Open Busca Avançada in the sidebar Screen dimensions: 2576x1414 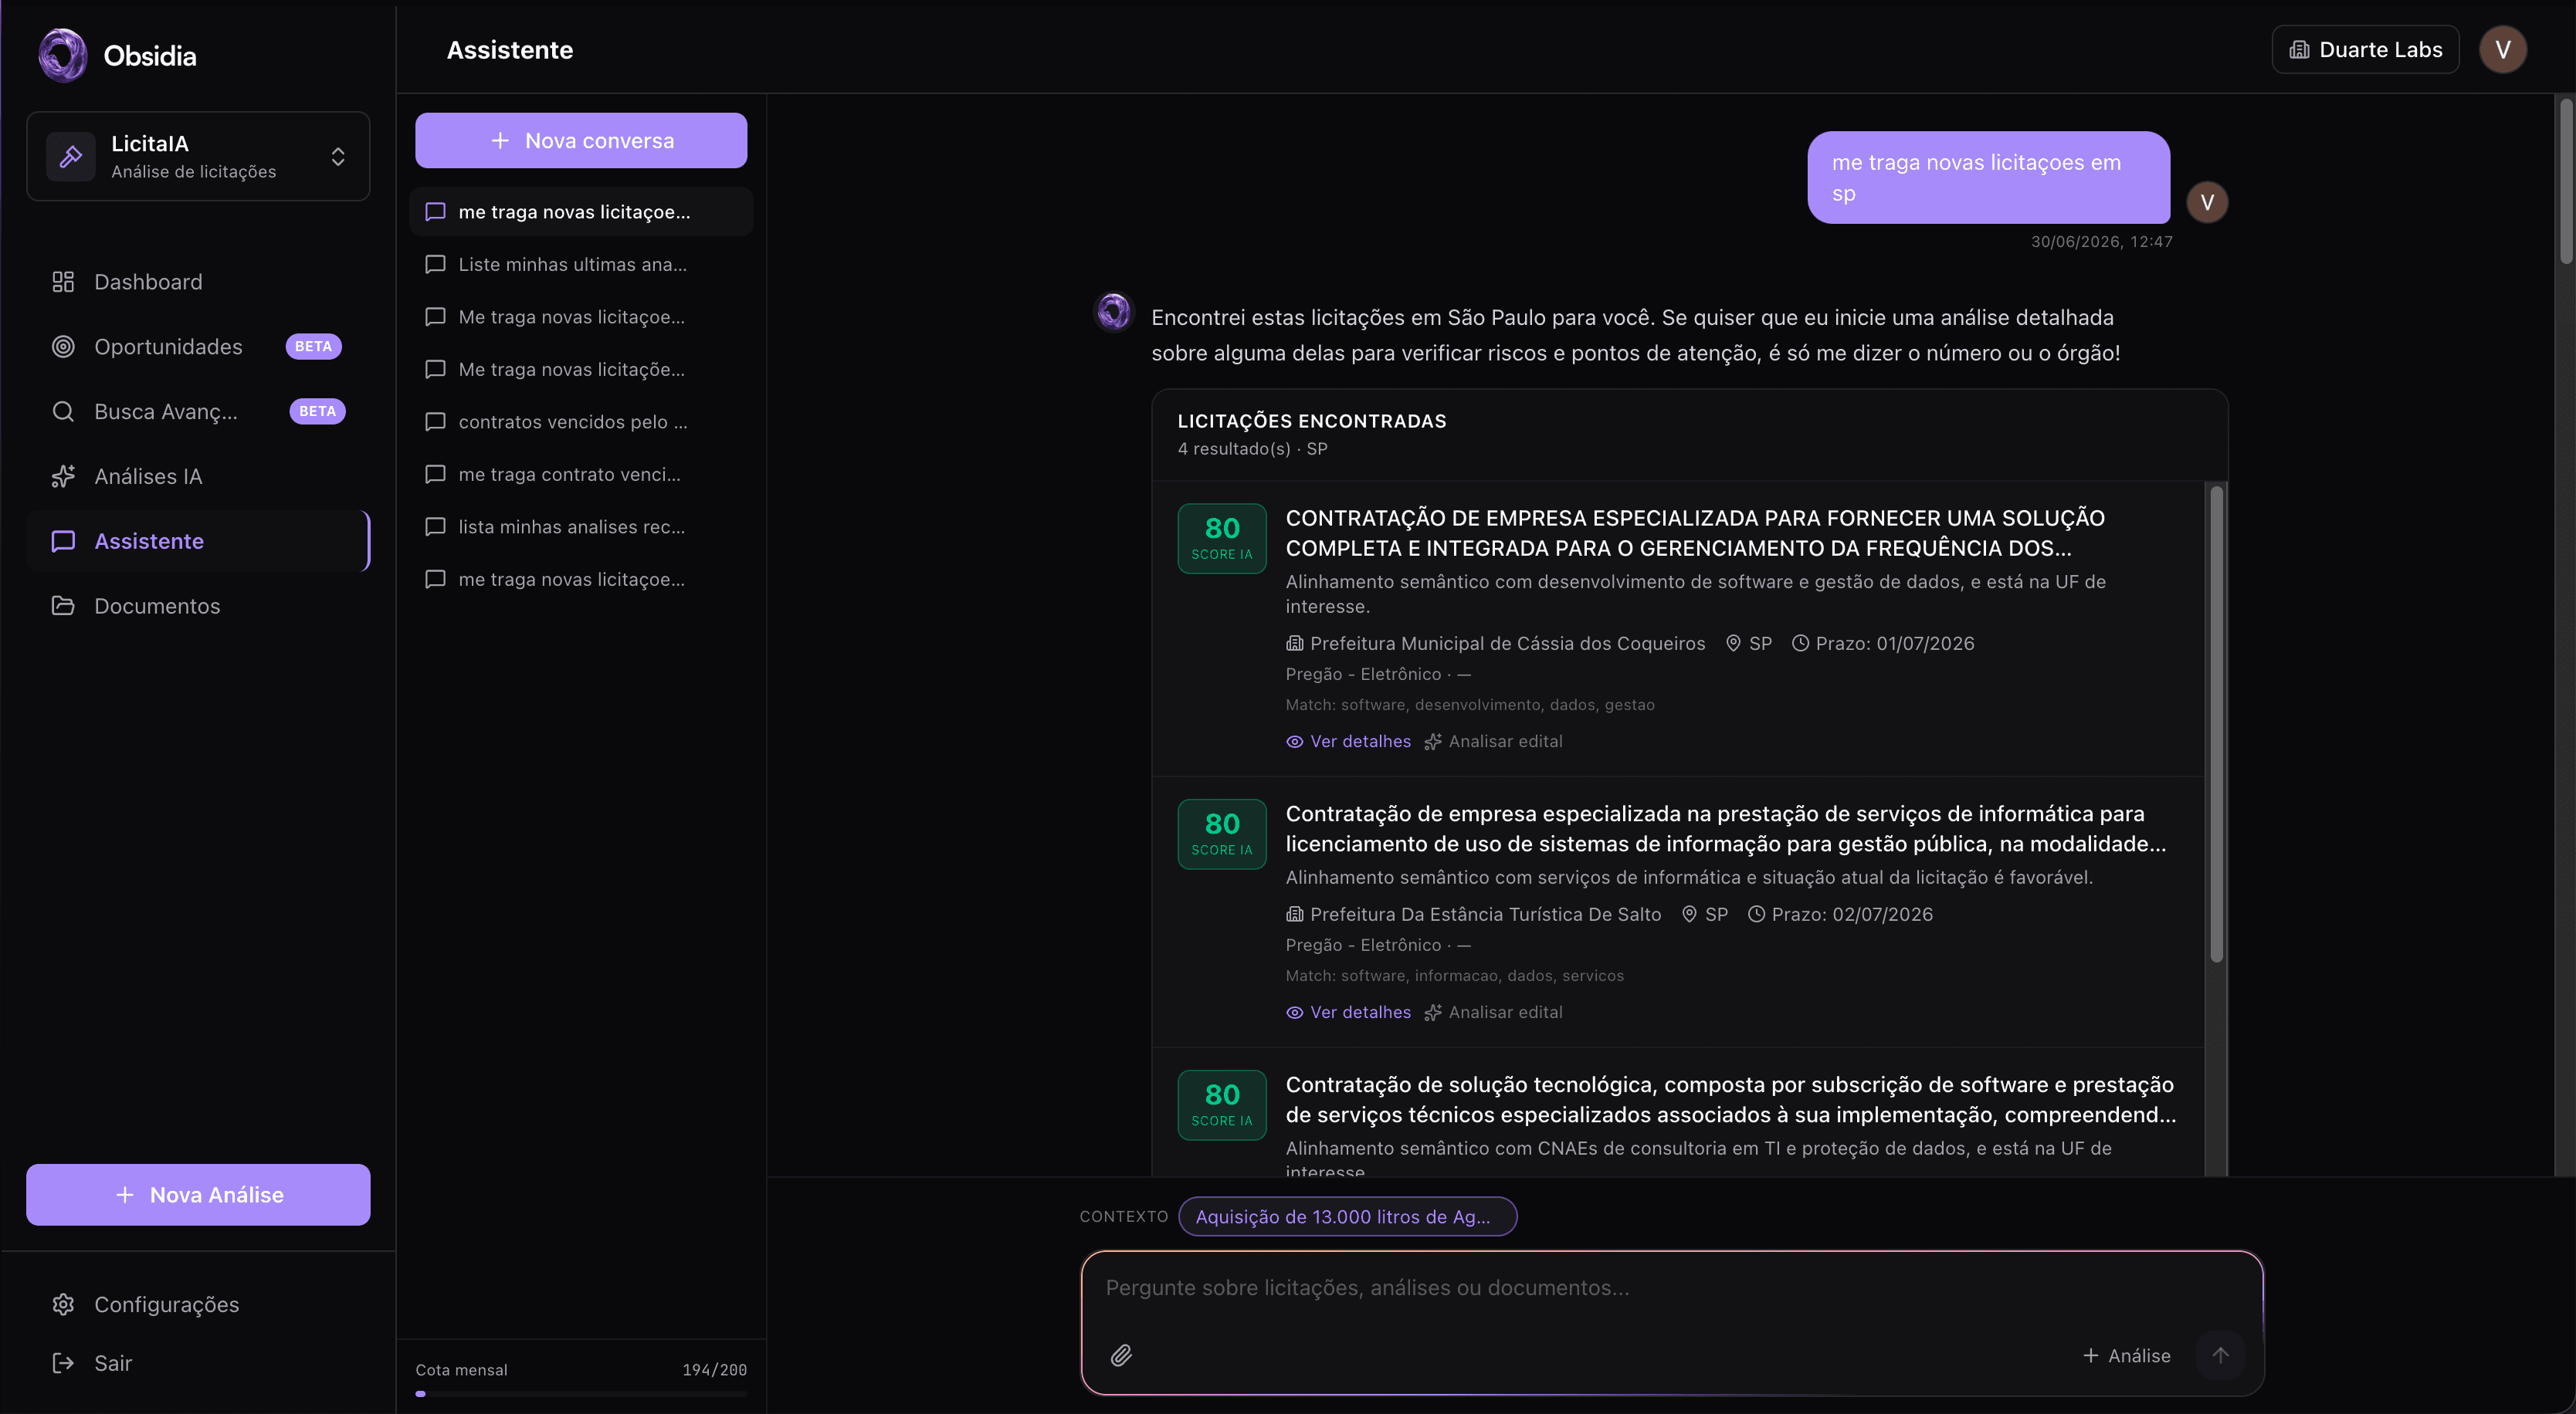[x=198, y=411]
